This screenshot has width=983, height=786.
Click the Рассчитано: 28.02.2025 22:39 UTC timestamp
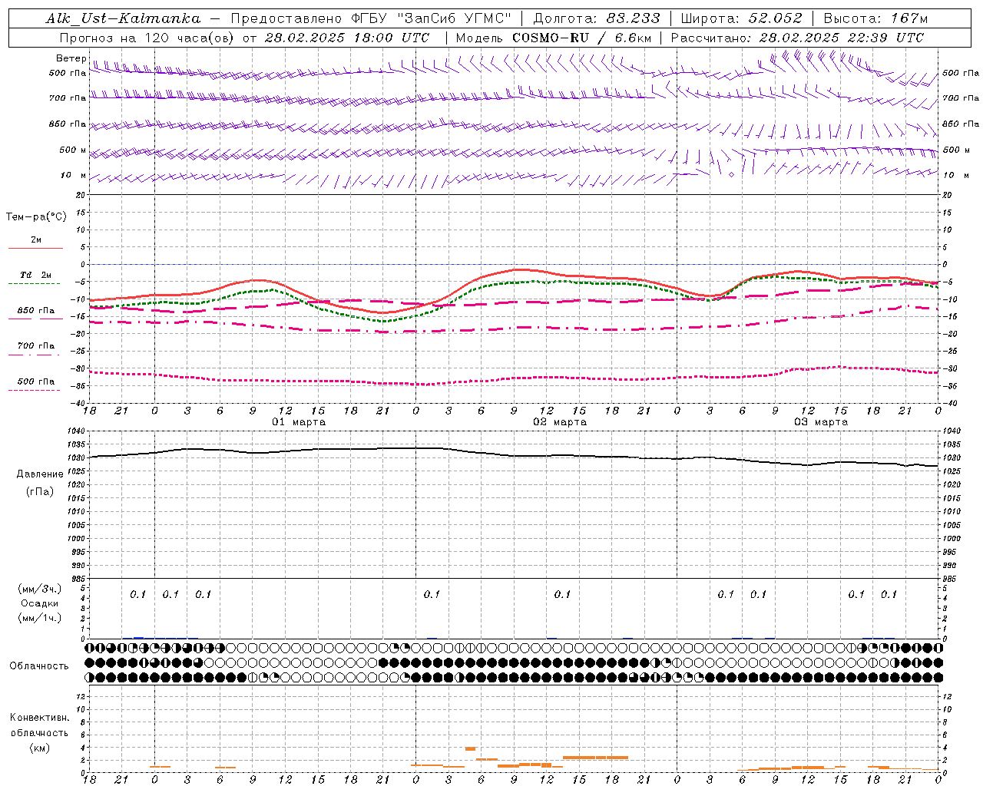pos(797,38)
